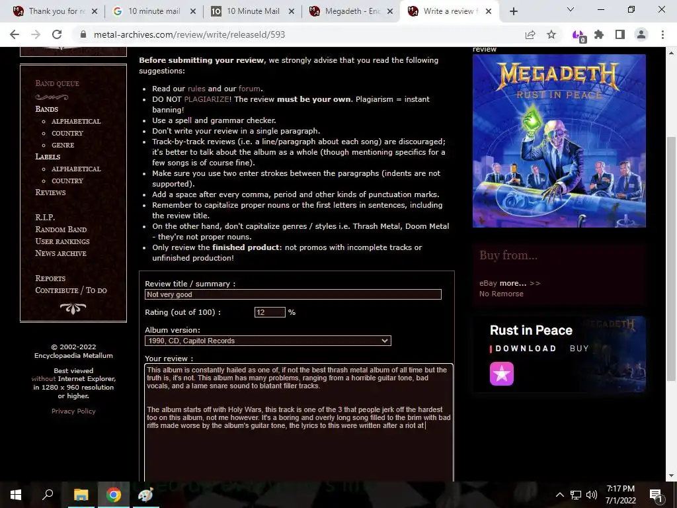The width and height of the screenshot is (677, 508).
Task: Open Windows taskbar search
Action: (x=48, y=495)
